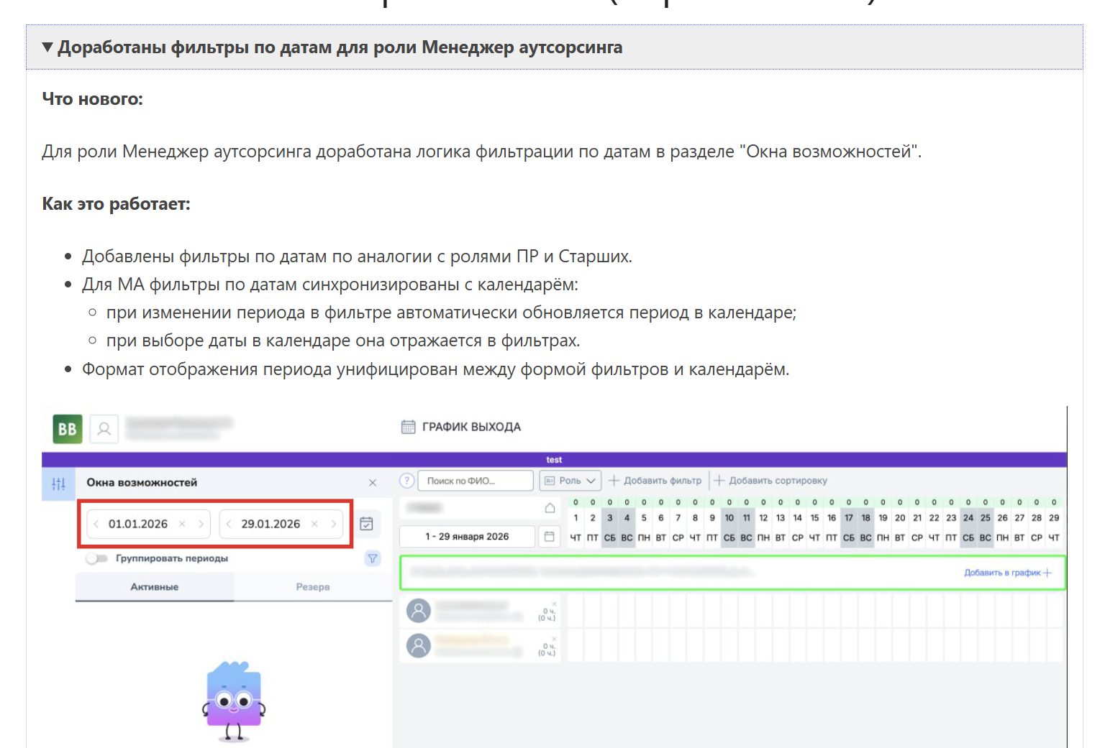The image size is (1105, 748).
Task: Step start date 01.01.2026 backward
Action: [x=96, y=524]
